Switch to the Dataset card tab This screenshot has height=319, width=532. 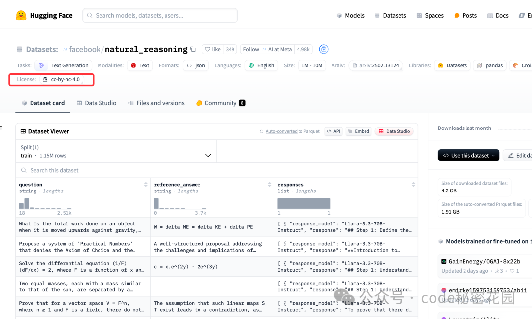coord(43,103)
